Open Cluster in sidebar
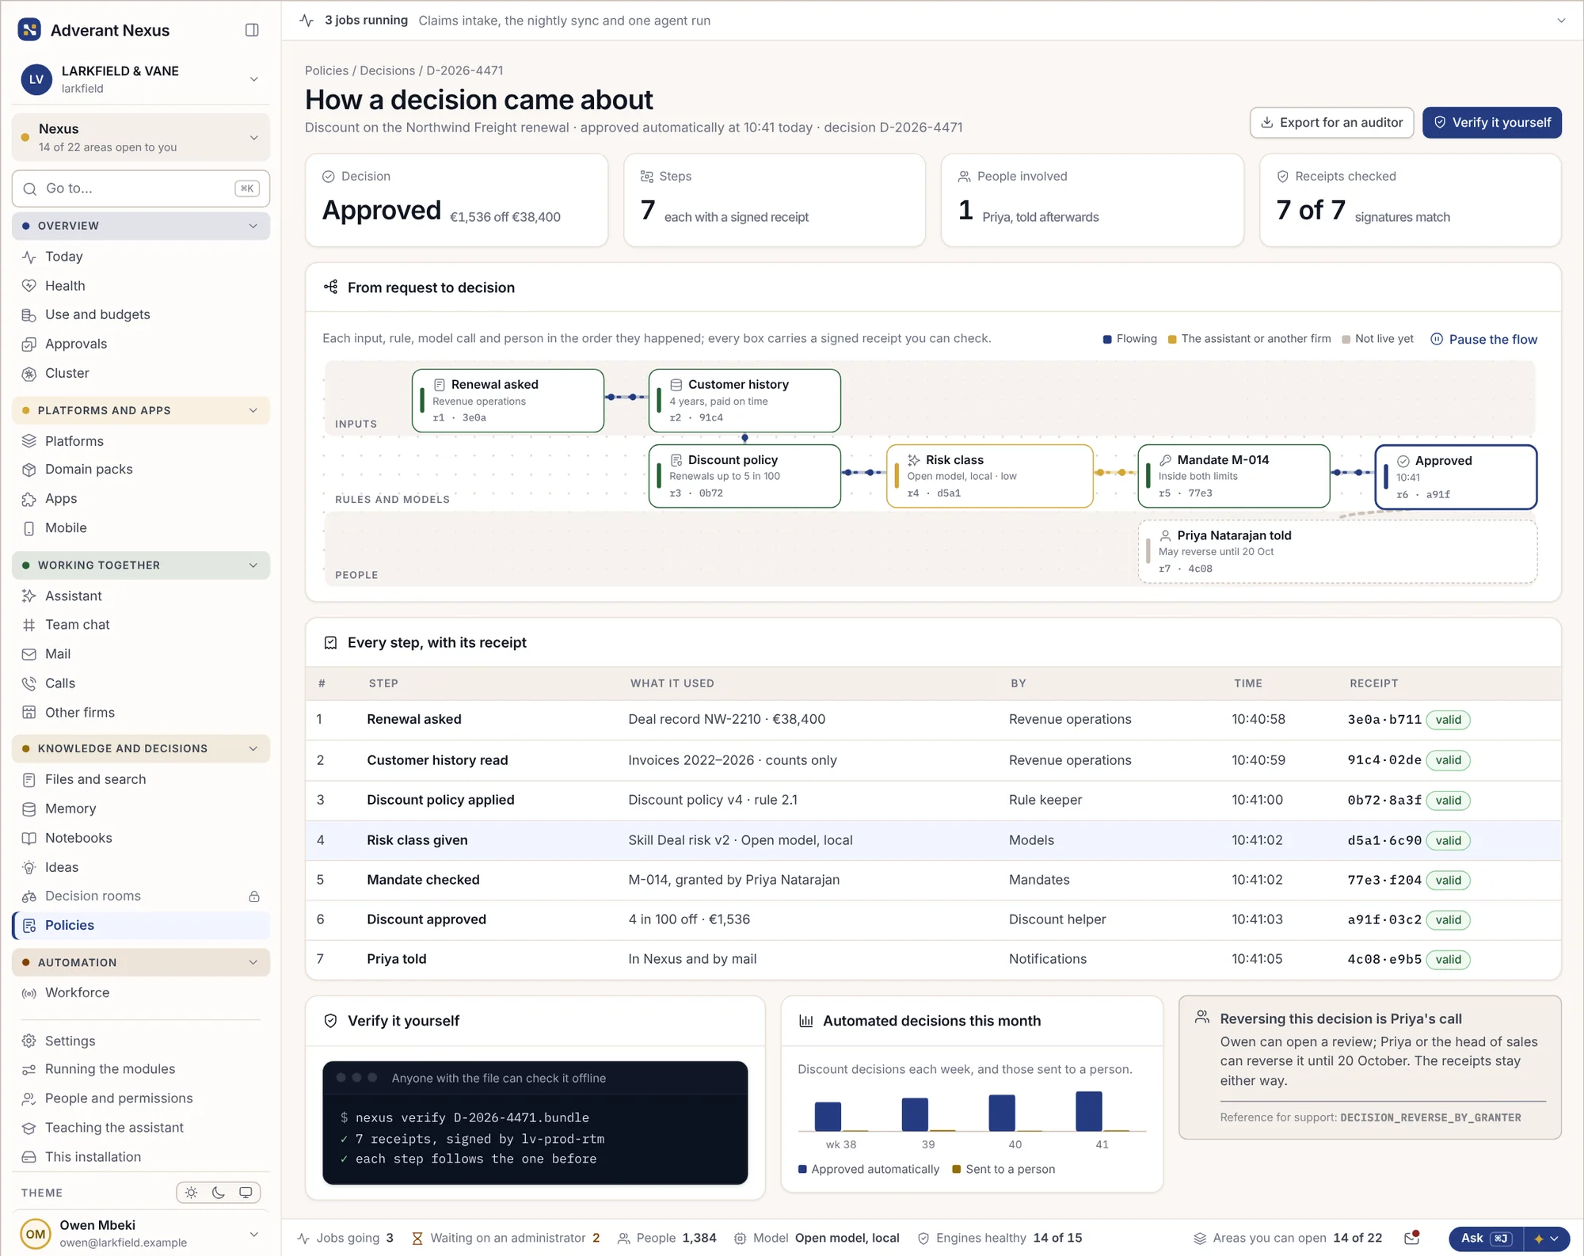 tap(141, 373)
